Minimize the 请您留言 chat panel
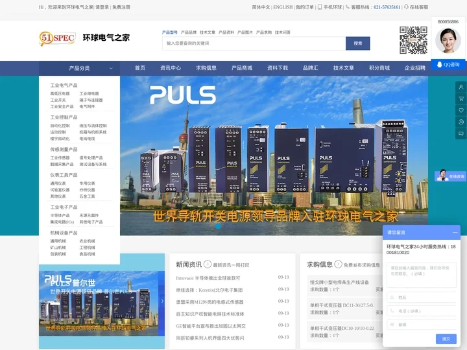 tap(455, 233)
